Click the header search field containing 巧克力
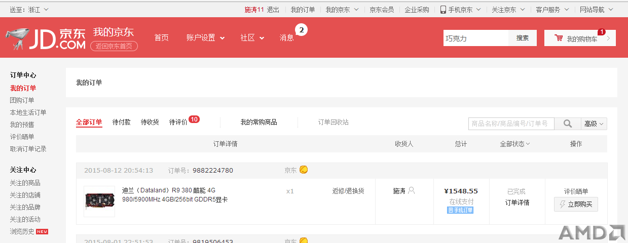Screen dimensions: 628x243 475,38
